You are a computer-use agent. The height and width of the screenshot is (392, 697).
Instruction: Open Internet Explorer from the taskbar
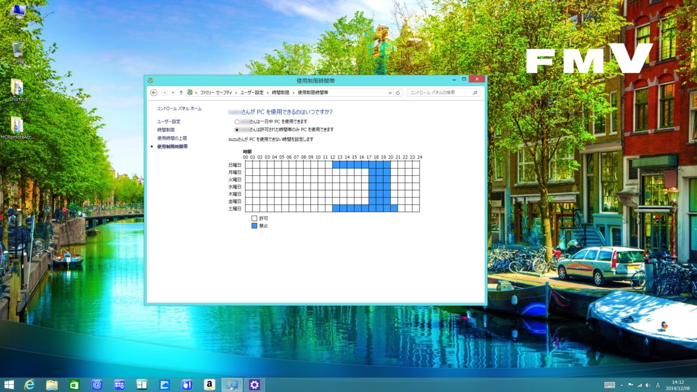pyautogui.click(x=29, y=385)
